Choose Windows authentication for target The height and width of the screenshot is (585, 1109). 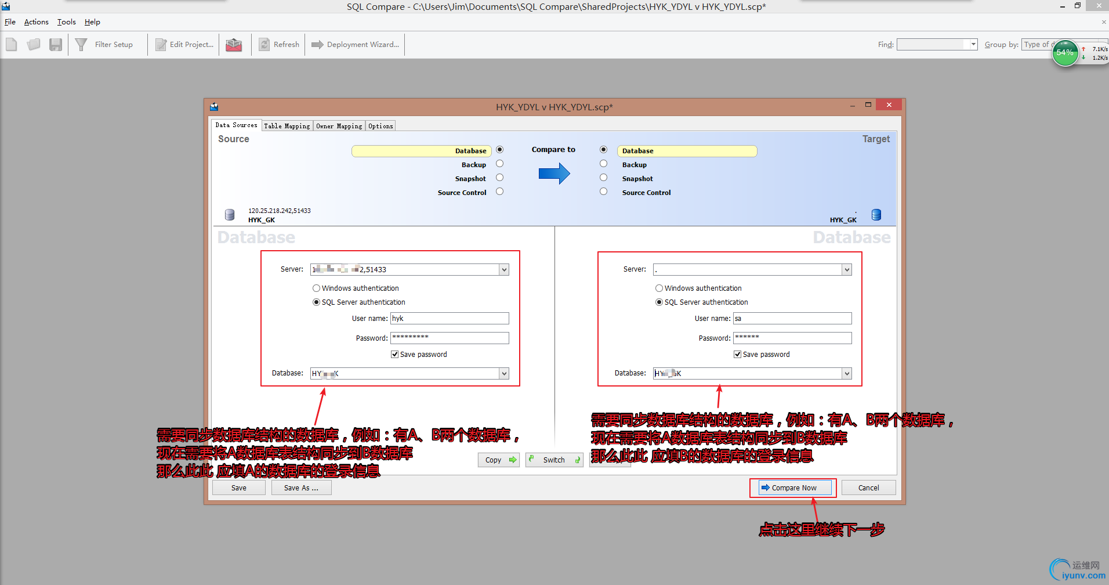[659, 288]
